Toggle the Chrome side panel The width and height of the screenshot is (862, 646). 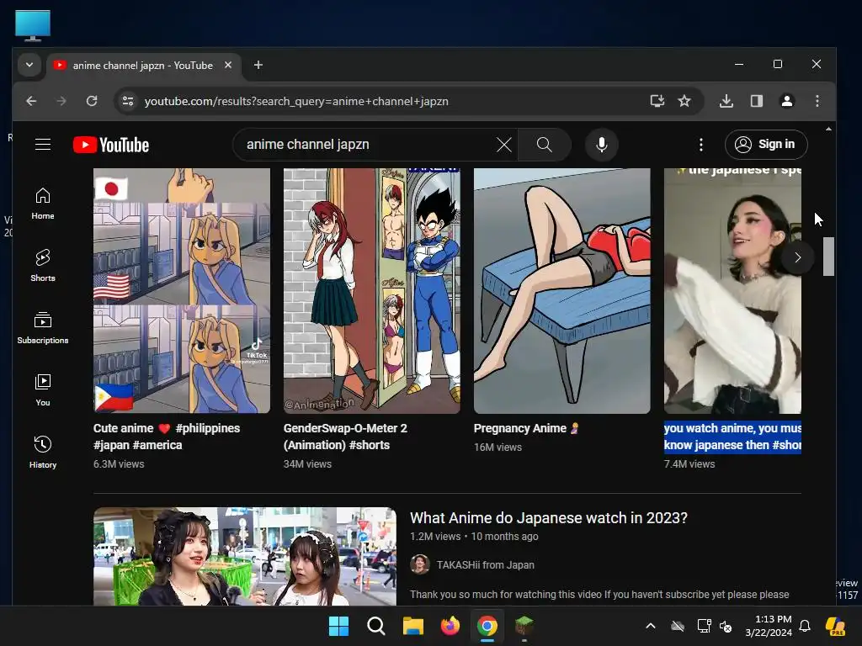point(757,101)
